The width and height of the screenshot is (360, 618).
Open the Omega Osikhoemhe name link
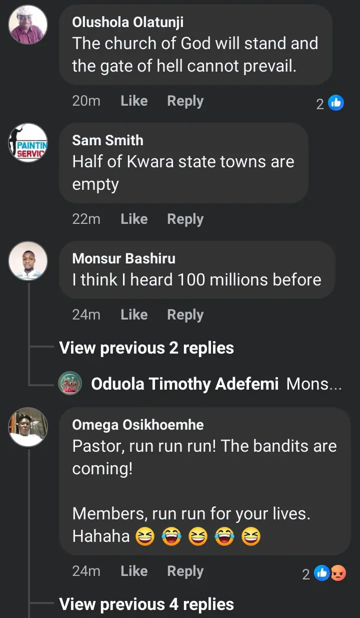(138, 425)
